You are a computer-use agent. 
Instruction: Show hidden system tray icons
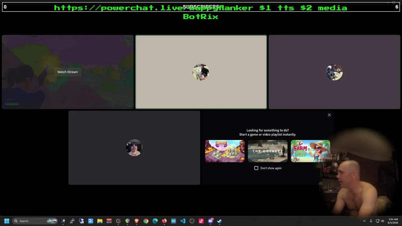(364, 221)
